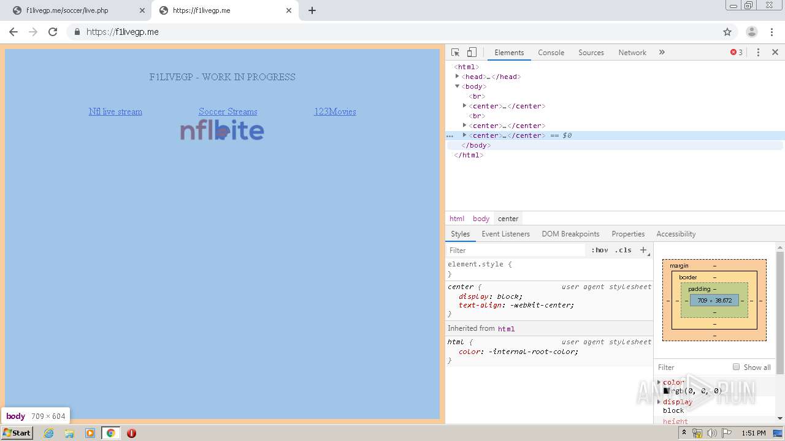Focus the computed styles Filter field
Screen dimensions: 785x441
pyautogui.click(x=692, y=367)
